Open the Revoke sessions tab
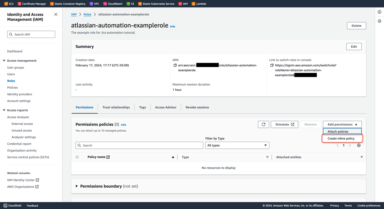This screenshot has width=384, height=209. coord(197,107)
